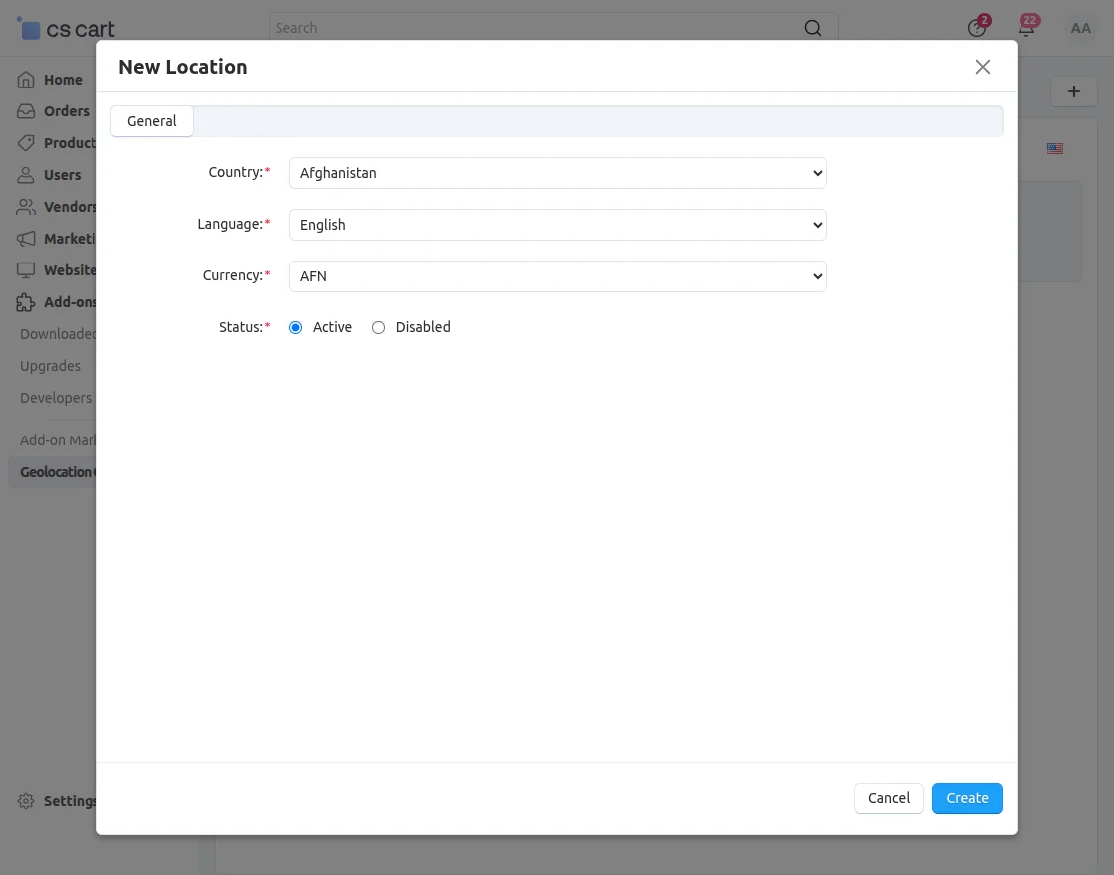The image size is (1114, 875).
Task: Click the Website sidebar icon
Action: tap(27, 269)
